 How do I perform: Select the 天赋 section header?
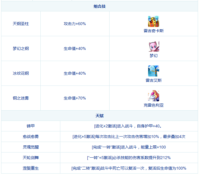pos(100,116)
